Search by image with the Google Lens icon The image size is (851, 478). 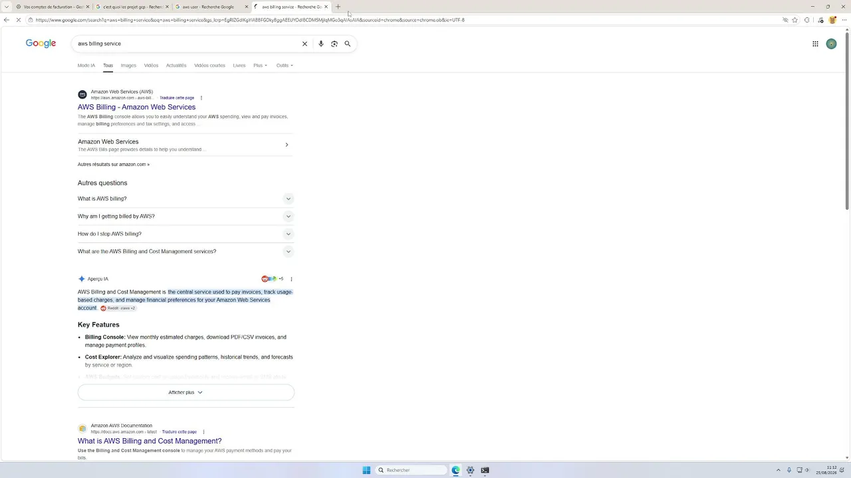[x=334, y=44]
